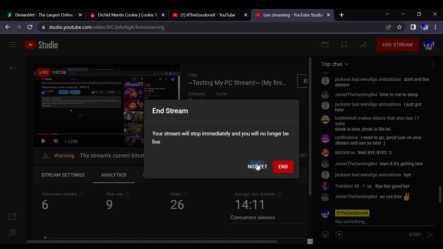Click the Views help icon
443x249 pixels.
click(186, 194)
